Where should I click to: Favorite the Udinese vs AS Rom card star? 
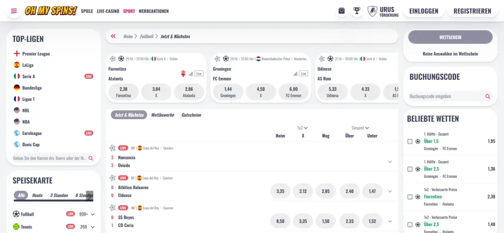[x=322, y=59]
